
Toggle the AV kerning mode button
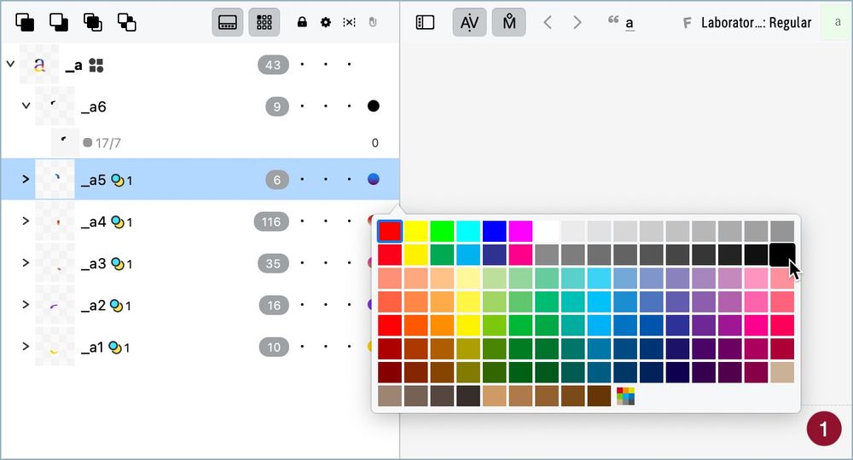click(x=469, y=22)
